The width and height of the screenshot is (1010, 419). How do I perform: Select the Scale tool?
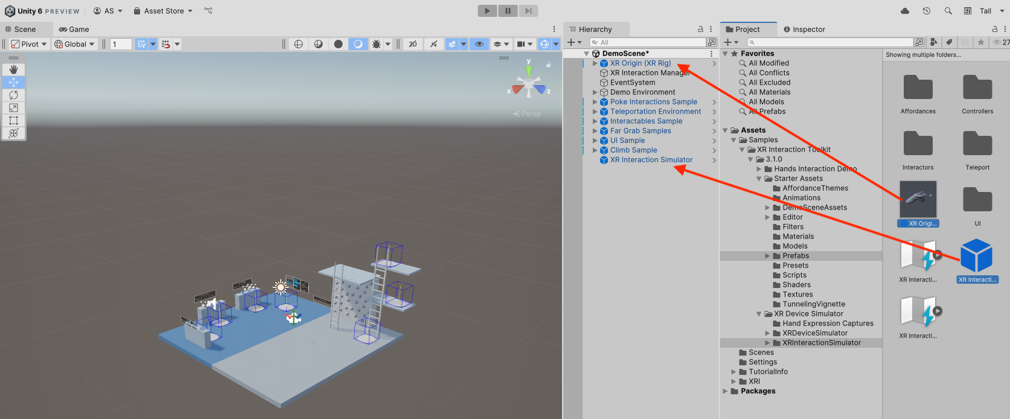point(13,107)
